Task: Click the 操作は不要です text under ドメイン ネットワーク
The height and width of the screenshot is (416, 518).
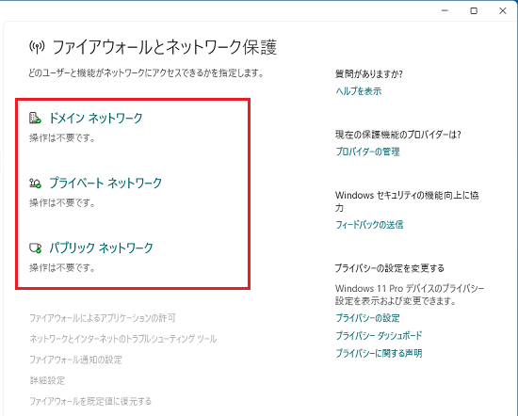Action: [x=62, y=138]
